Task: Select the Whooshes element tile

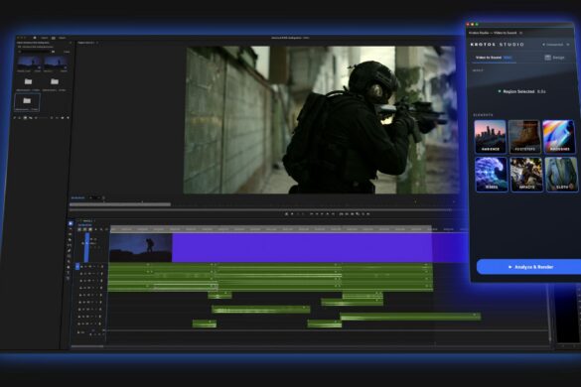Action: point(559,137)
